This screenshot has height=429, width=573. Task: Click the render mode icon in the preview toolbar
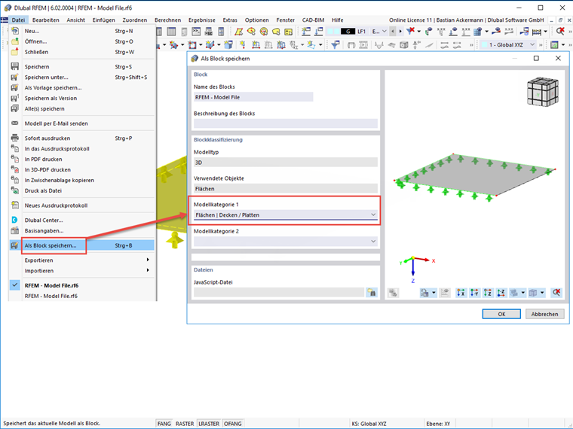(514, 293)
